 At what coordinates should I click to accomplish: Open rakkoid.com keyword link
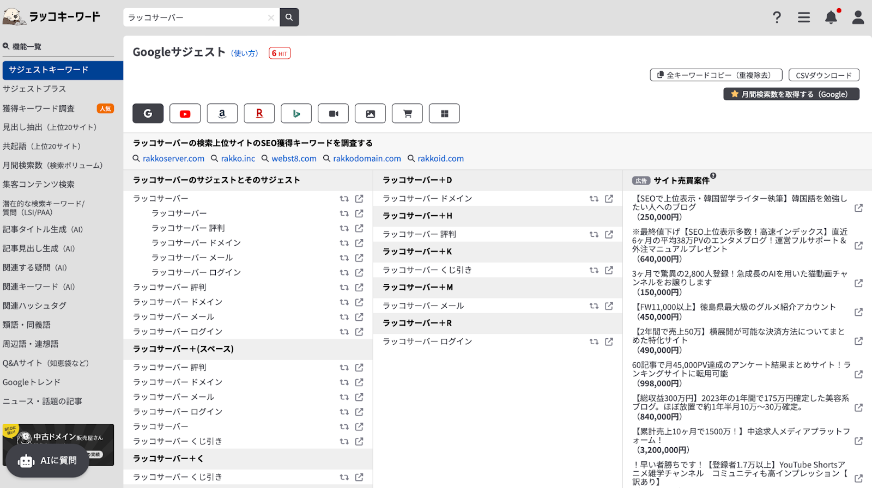[x=441, y=158]
